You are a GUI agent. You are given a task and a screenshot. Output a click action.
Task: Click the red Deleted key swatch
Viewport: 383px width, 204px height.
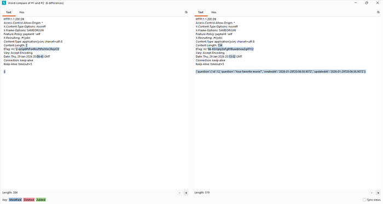(x=29, y=200)
